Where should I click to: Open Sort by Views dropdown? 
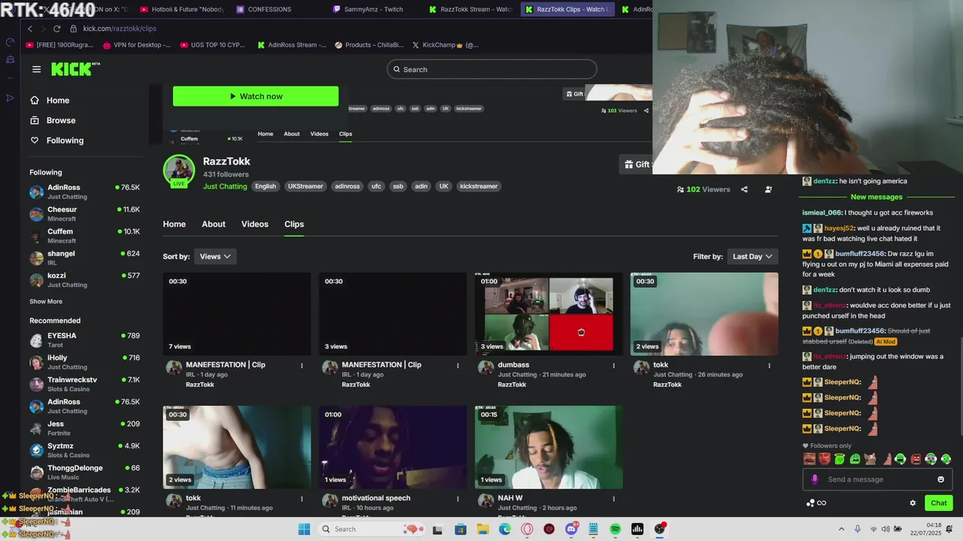[x=215, y=256]
